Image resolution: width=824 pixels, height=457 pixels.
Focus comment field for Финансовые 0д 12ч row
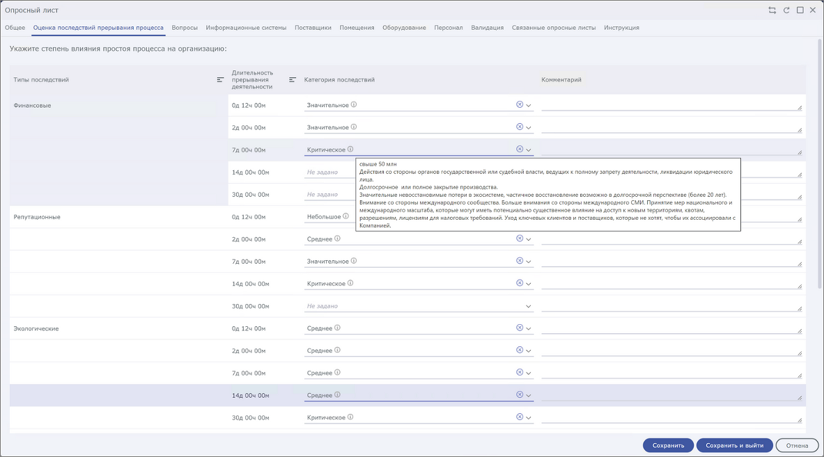coord(671,104)
